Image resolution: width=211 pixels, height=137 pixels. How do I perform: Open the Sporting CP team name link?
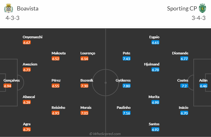point(182,9)
